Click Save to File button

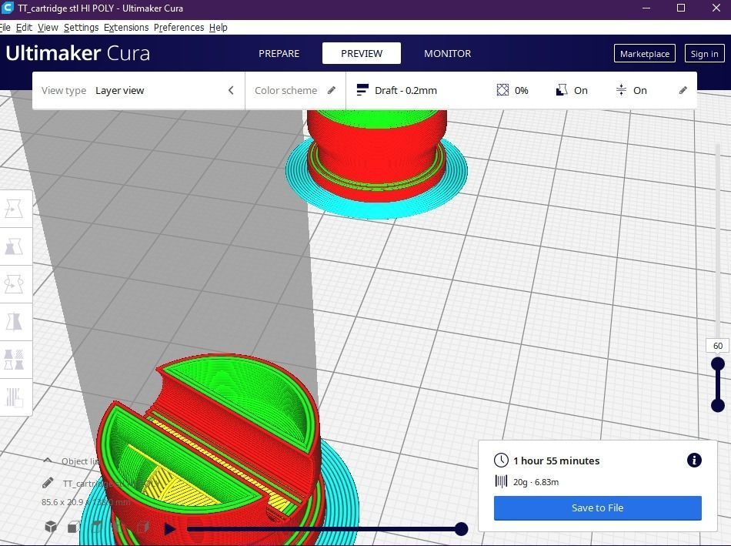pos(598,507)
